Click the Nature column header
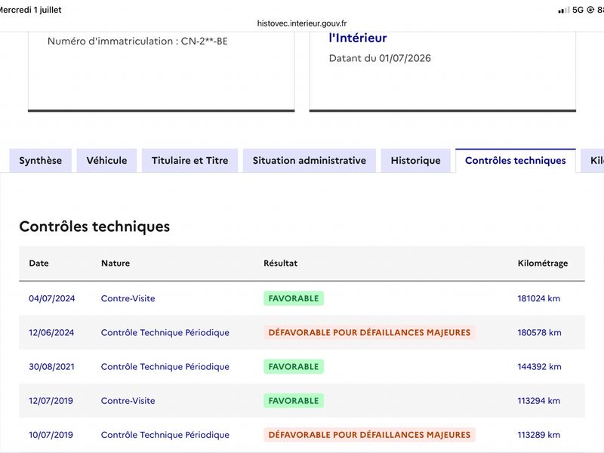Viewport: 604px width, 453px height. coord(116,263)
